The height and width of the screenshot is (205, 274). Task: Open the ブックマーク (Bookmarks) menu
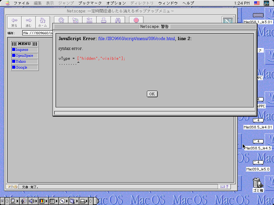tap(90, 3)
